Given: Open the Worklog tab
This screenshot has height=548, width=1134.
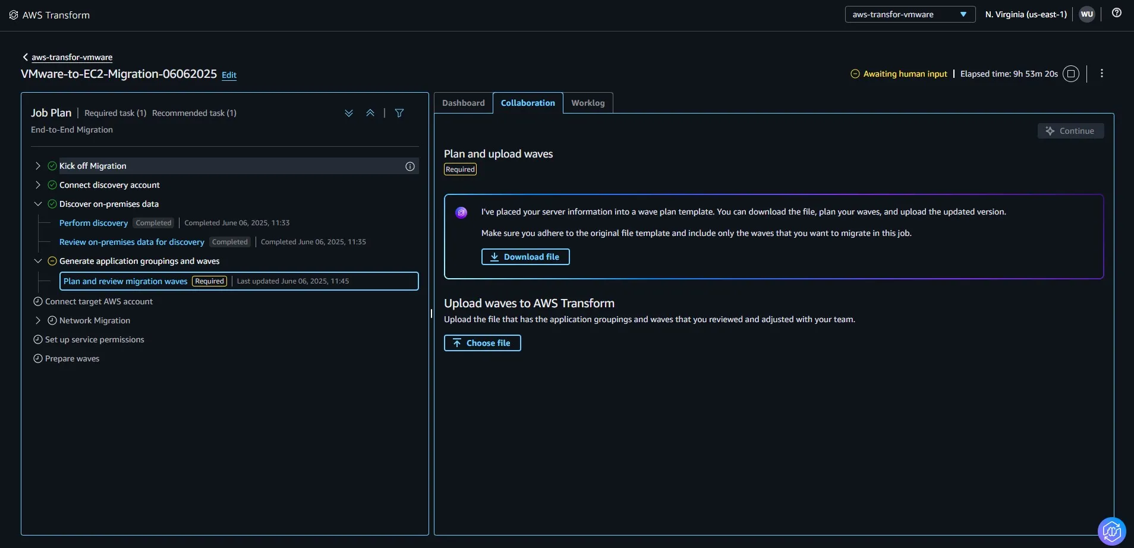Looking at the screenshot, I should click(x=588, y=103).
